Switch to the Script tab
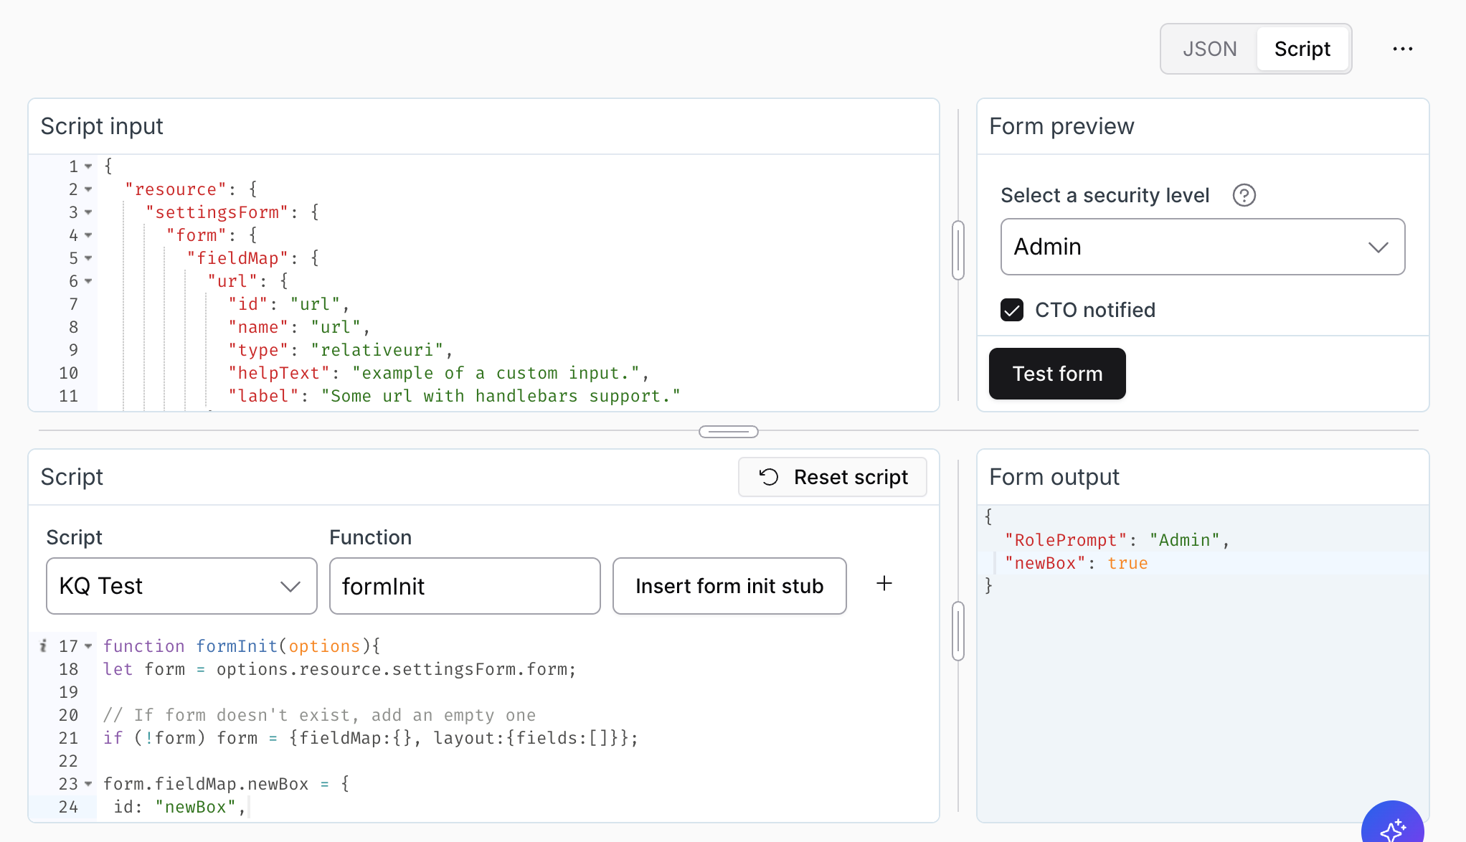 [1302, 49]
